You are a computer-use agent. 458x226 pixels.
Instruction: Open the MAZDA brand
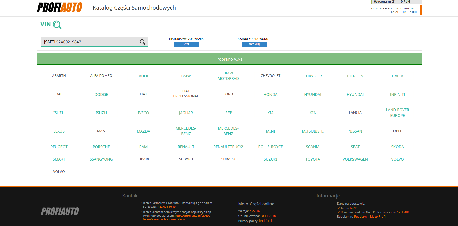(143, 131)
